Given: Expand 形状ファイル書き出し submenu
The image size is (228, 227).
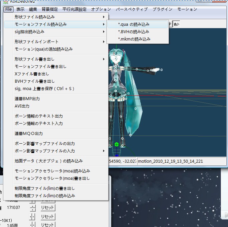Looking at the screenshot, I should (56, 59).
